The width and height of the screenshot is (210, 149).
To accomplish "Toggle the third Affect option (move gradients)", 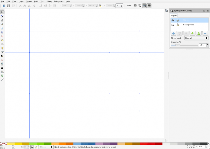I will tap(144, 6).
